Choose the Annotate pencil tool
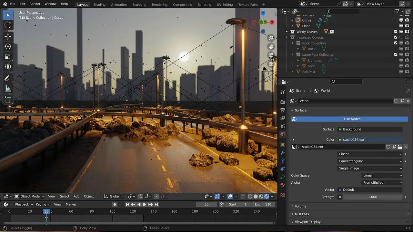Viewport: 413px width, 232px height. pyautogui.click(x=8, y=78)
